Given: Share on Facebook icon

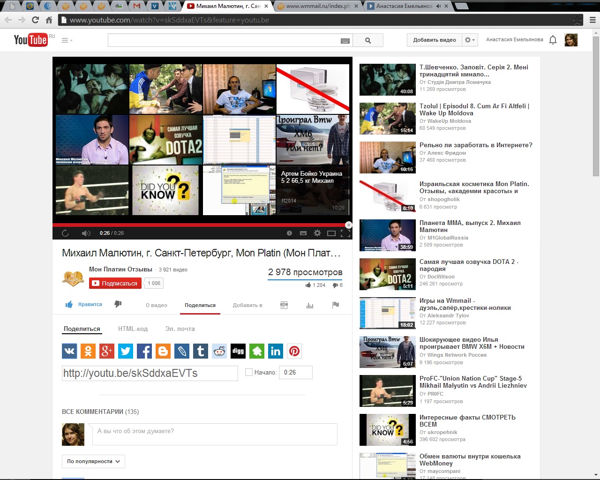Looking at the screenshot, I should pos(144,351).
